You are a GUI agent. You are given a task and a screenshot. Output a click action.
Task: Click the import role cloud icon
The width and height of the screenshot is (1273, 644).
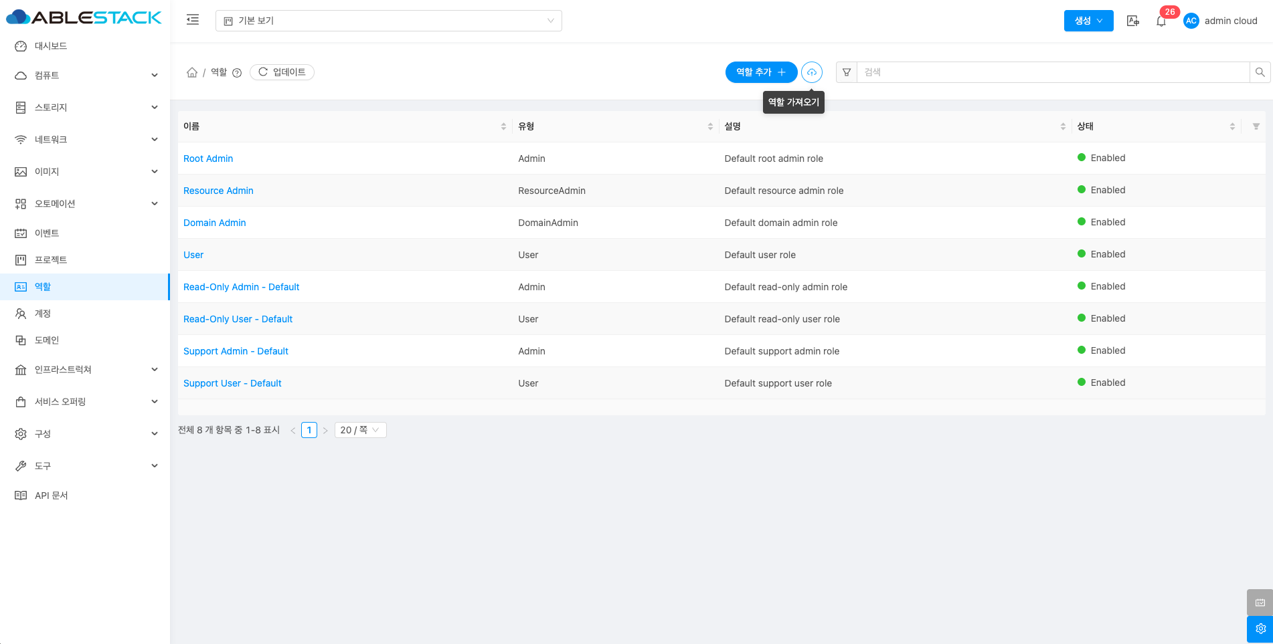[811, 72]
